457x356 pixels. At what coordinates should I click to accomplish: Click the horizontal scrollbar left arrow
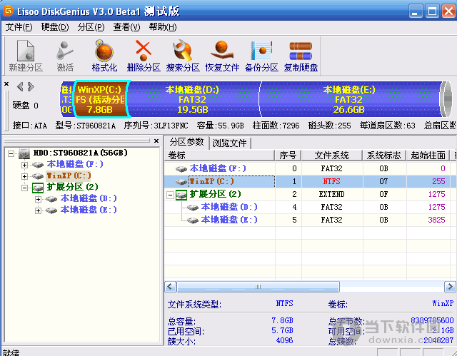[170, 287]
